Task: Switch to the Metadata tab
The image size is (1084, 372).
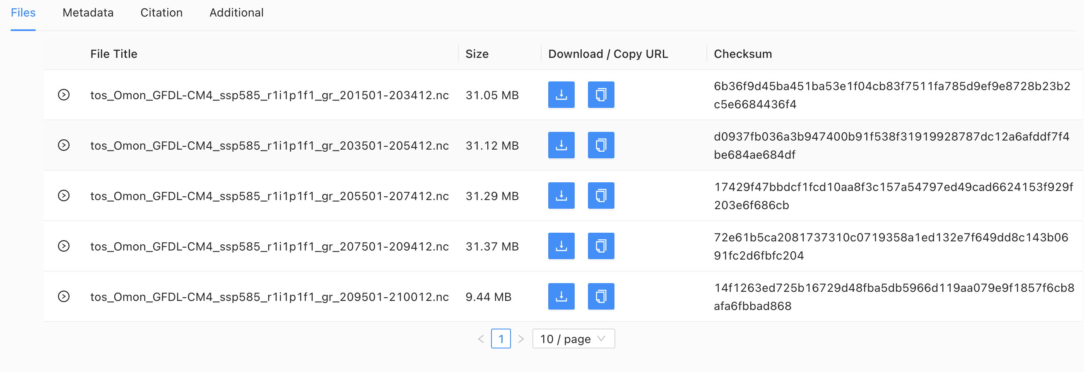Action: tap(88, 12)
